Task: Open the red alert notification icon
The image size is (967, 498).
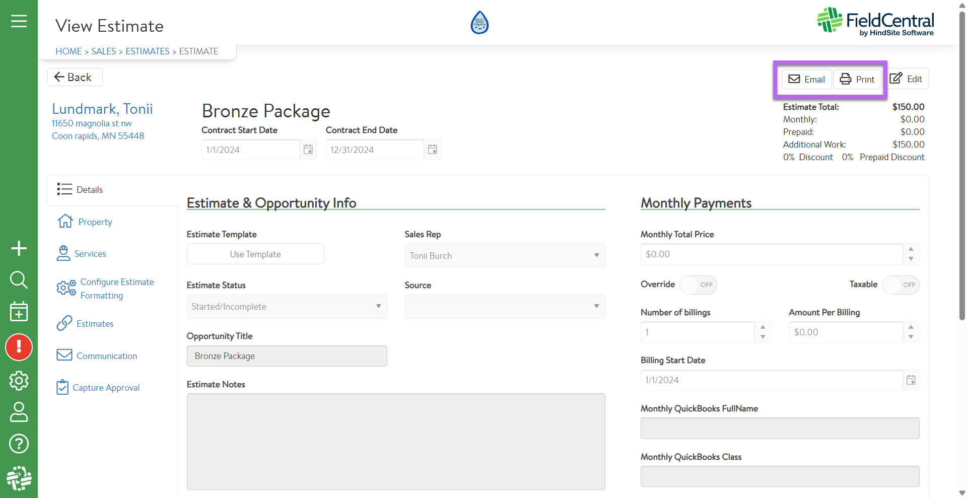Action: point(19,347)
